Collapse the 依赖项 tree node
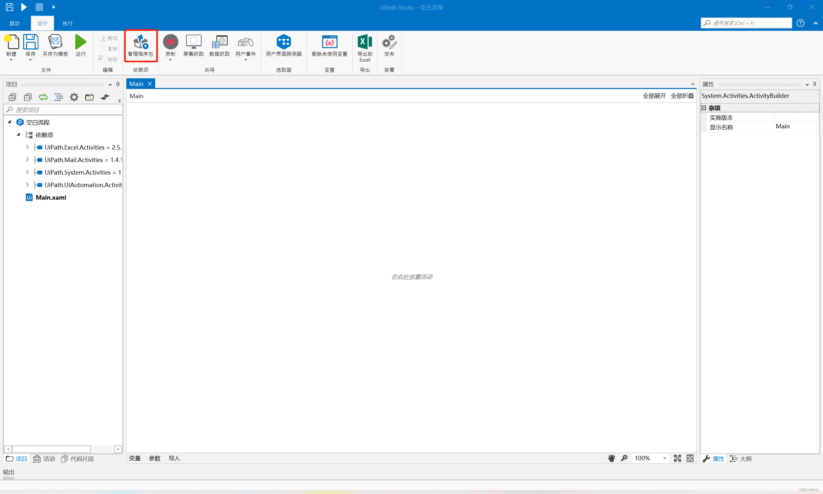The width and height of the screenshot is (823, 494). (x=19, y=134)
